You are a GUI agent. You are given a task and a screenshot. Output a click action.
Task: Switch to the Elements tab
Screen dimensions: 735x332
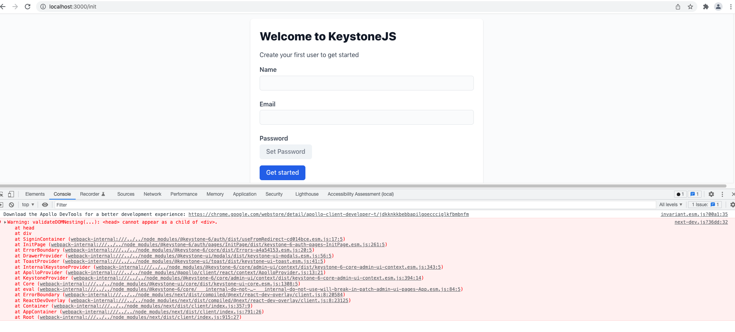click(x=35, y=194)
